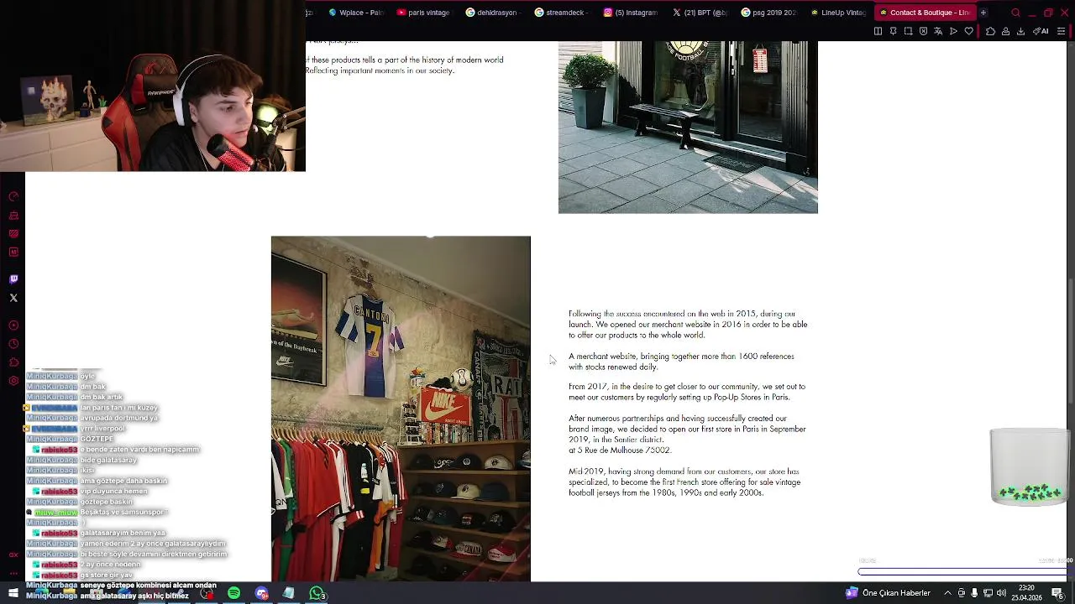Click chat message 'Beşiktaş ve samsunspor'
Viewport: 1075px width, 604px height.
pyautogui.click(x=124, y=512)
